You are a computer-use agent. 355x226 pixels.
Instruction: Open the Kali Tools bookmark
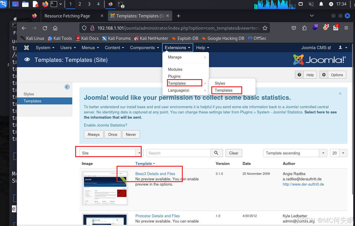pyautogui.click(x=60, y=38)
